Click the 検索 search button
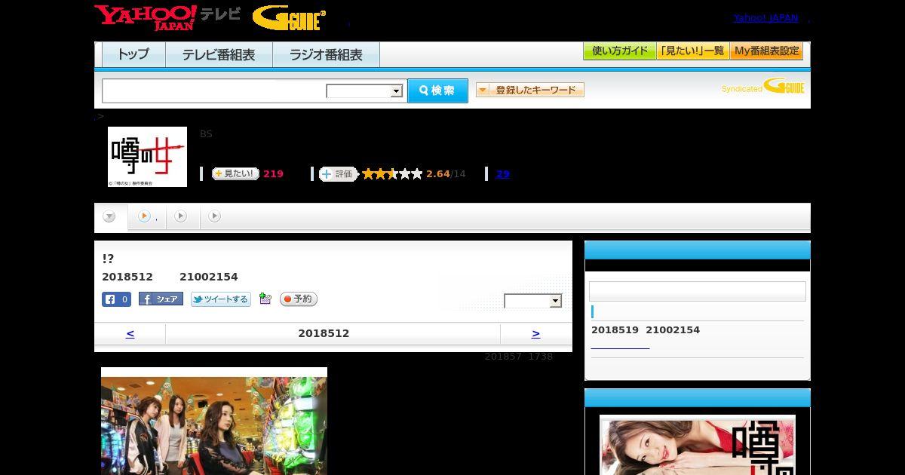The width and height of the screenshot is (905, 475). [x=437, y=90]
